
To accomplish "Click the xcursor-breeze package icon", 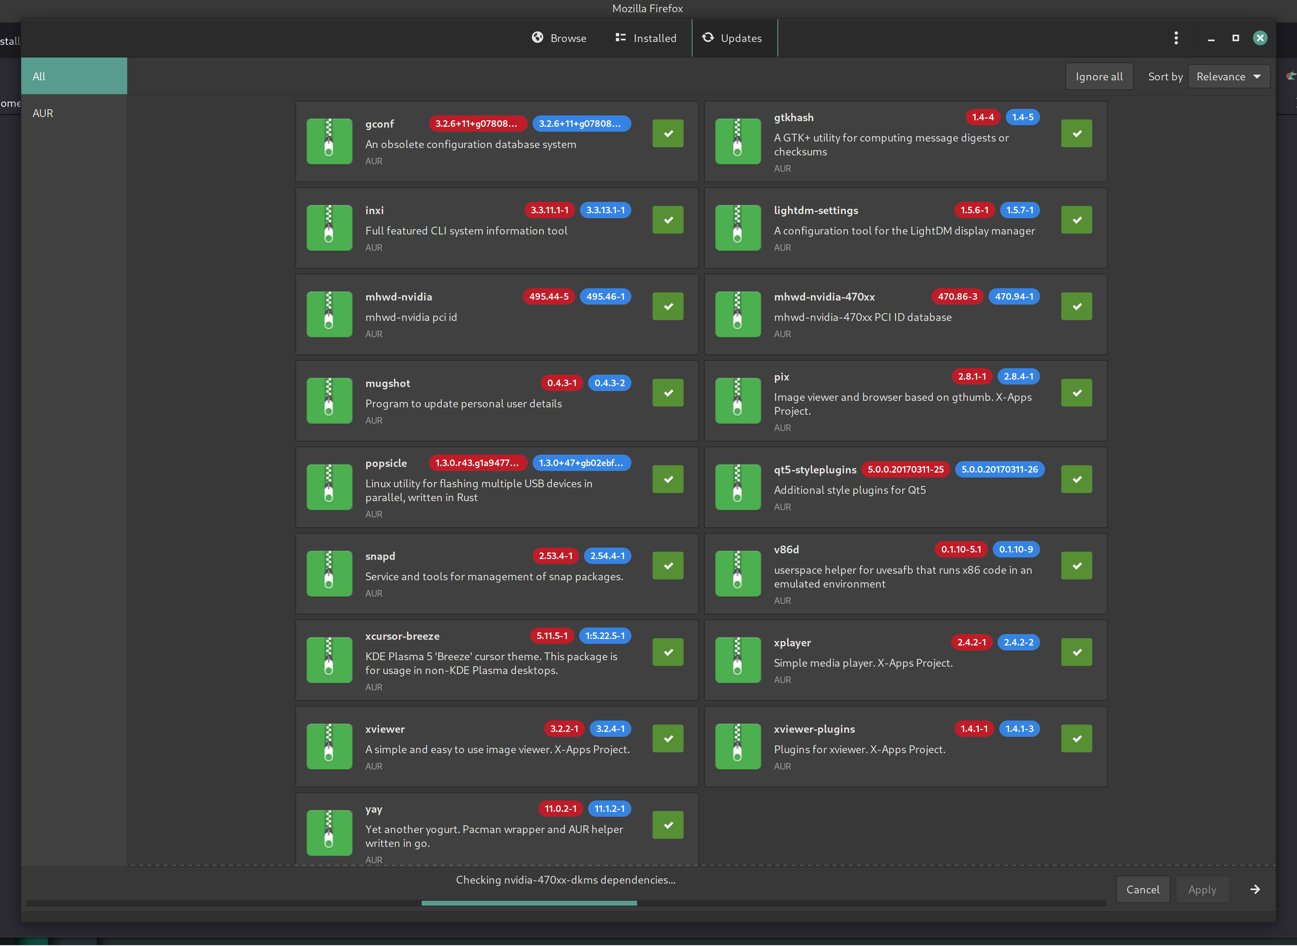I will tap(329, 660).
